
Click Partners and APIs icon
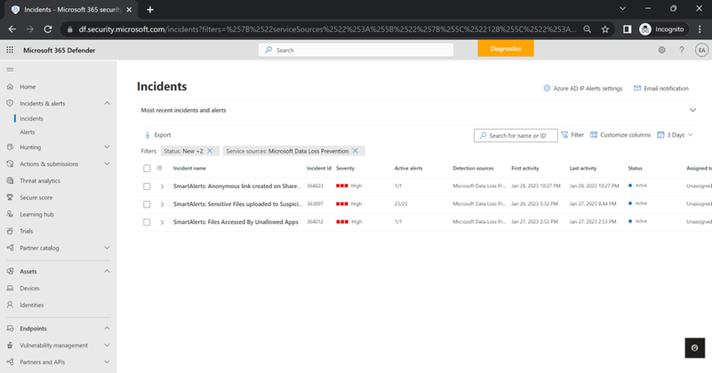pyautogui.click(x=10, y=362)
